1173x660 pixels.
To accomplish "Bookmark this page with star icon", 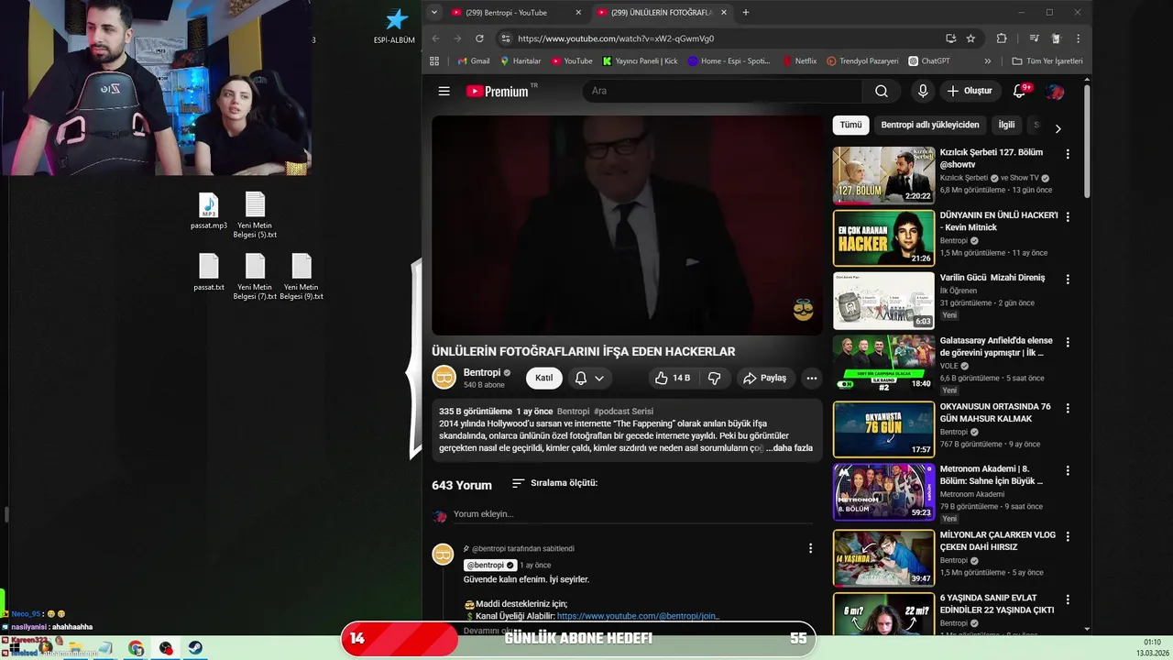I will (970, 38).
